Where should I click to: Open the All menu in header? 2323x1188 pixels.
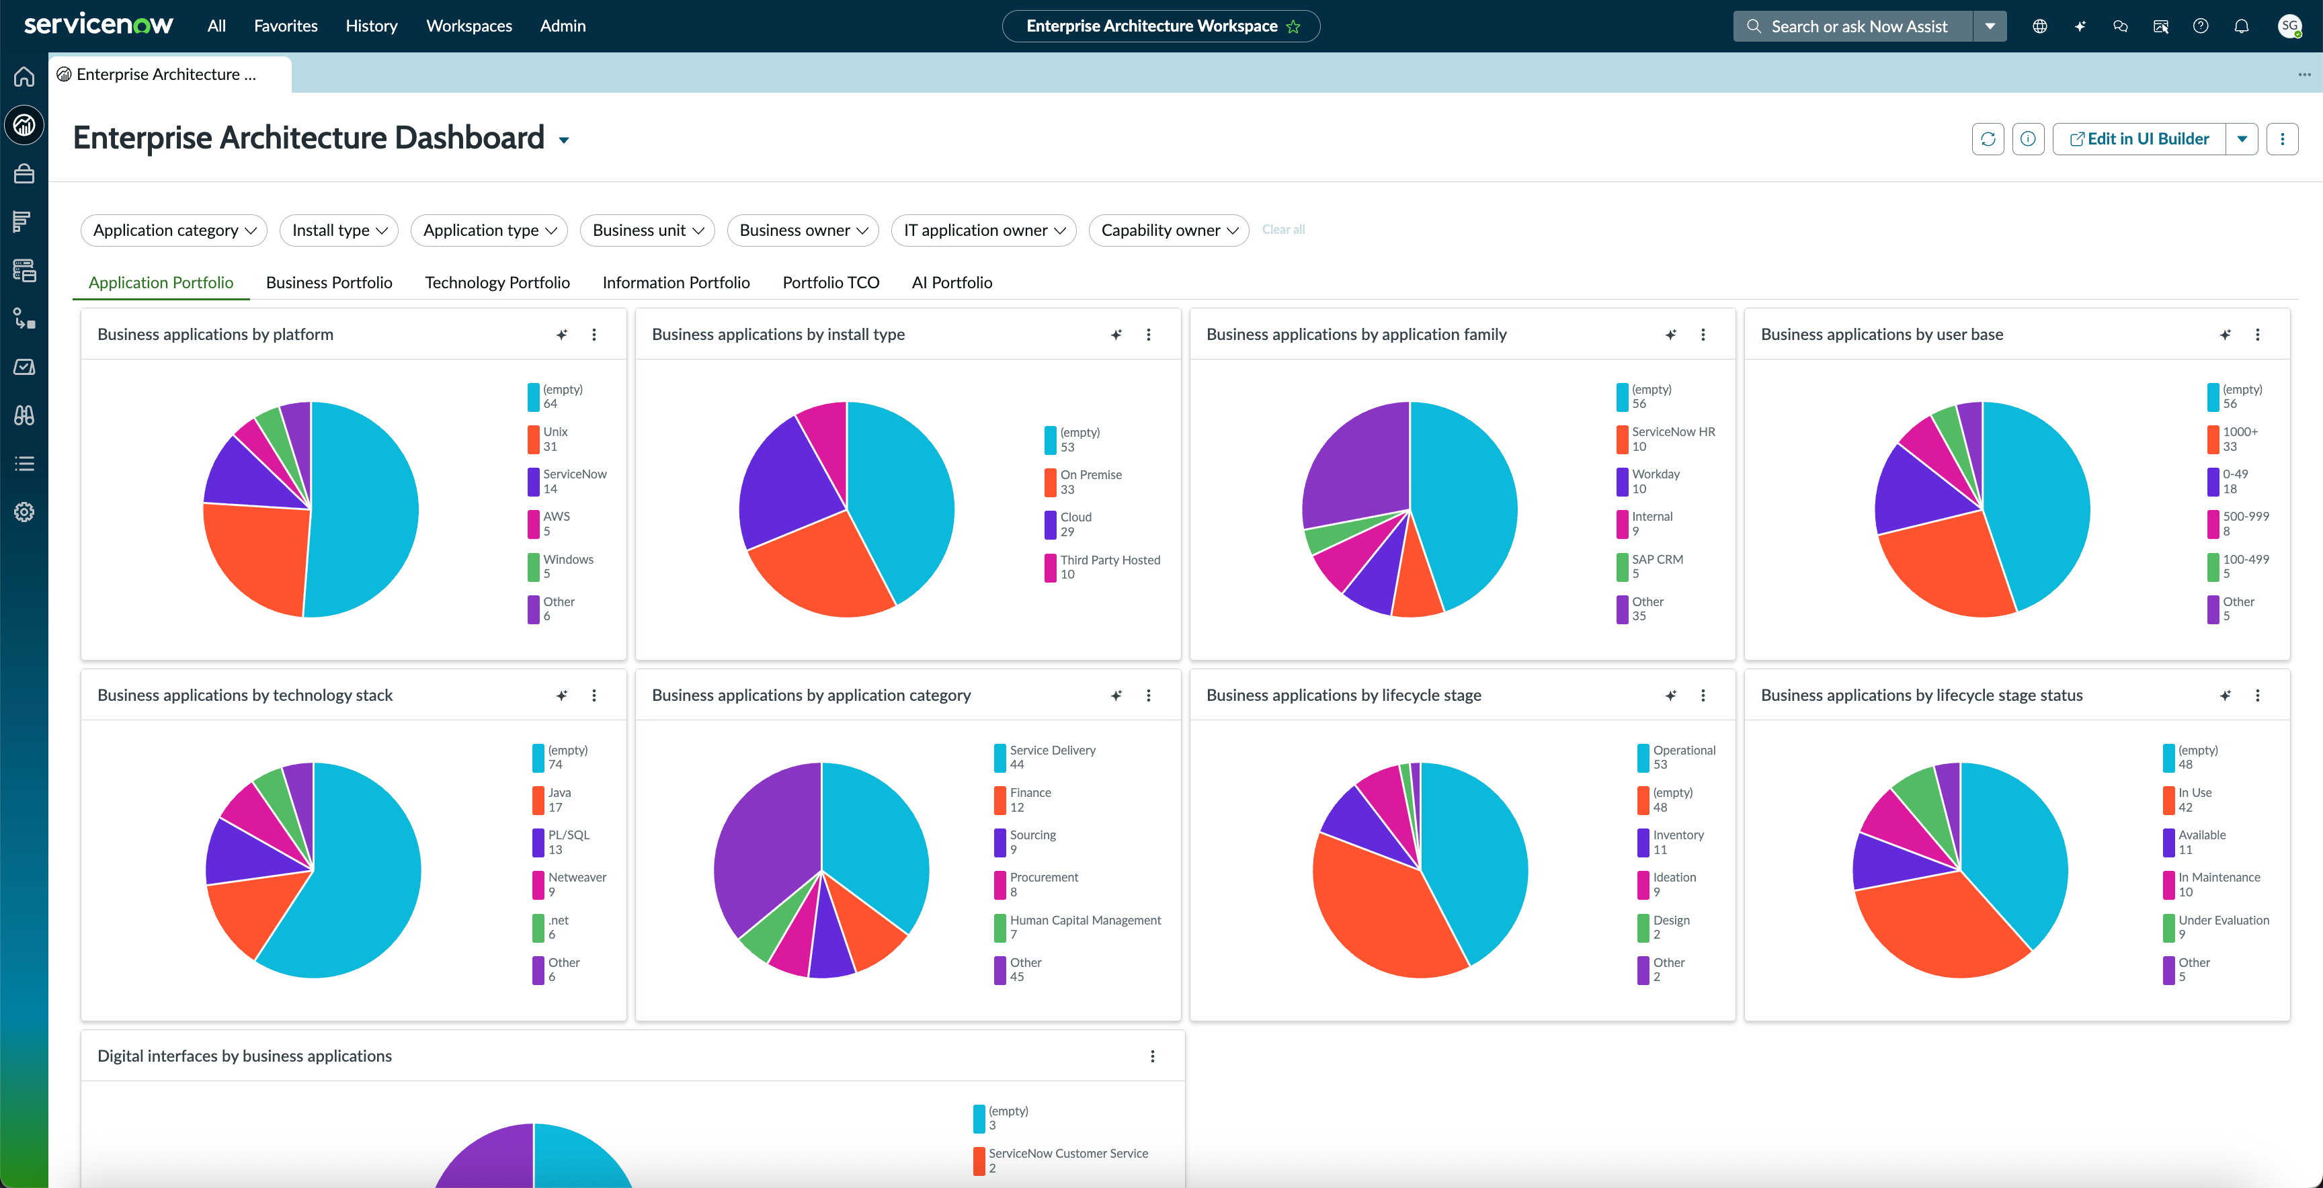[216, 26]
